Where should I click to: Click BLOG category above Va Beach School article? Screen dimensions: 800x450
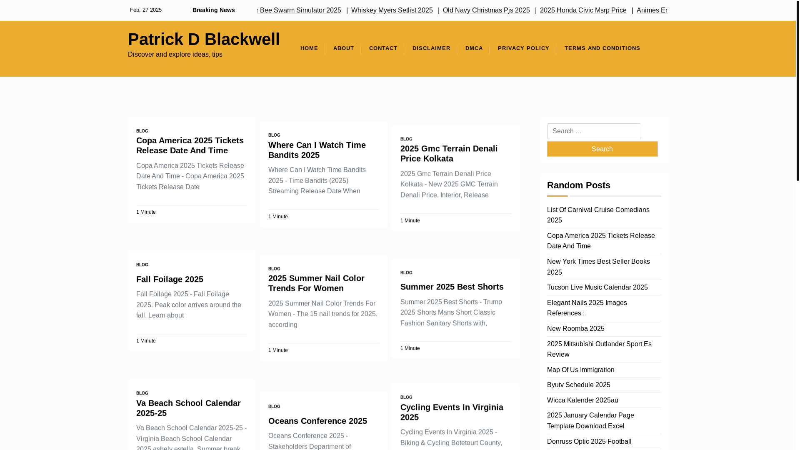(142, 393)
